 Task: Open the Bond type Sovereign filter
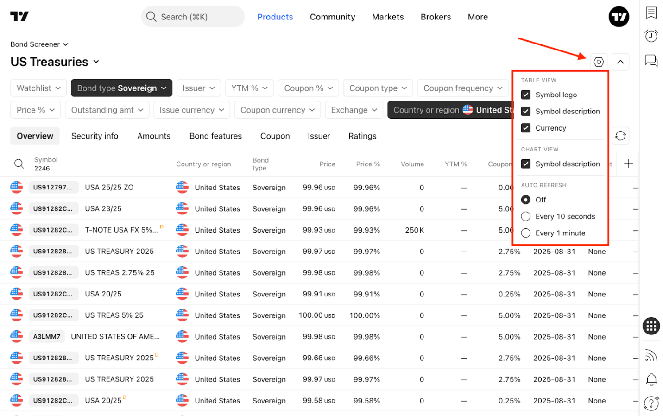pos(121,88)
